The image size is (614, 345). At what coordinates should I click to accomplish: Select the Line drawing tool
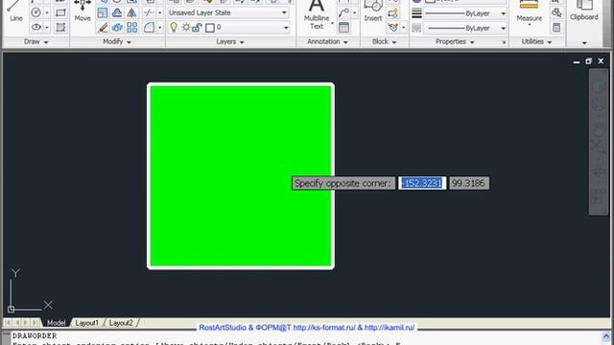(15, 11)
